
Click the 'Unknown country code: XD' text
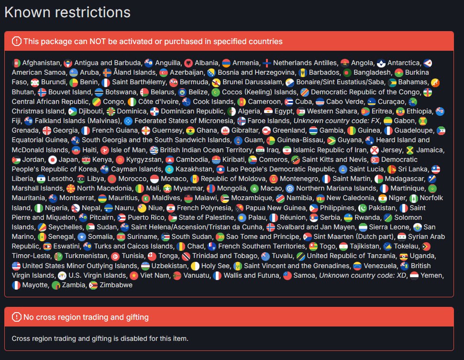(363, 275)
